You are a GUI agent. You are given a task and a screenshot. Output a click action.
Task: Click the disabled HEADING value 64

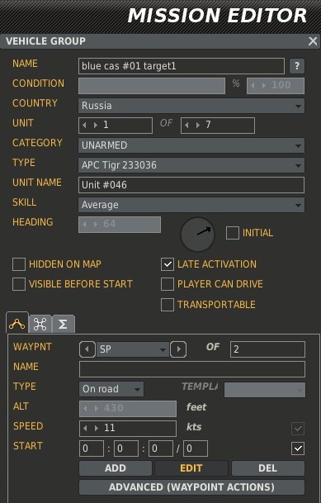pyautogui.click(x=120, y=224)
